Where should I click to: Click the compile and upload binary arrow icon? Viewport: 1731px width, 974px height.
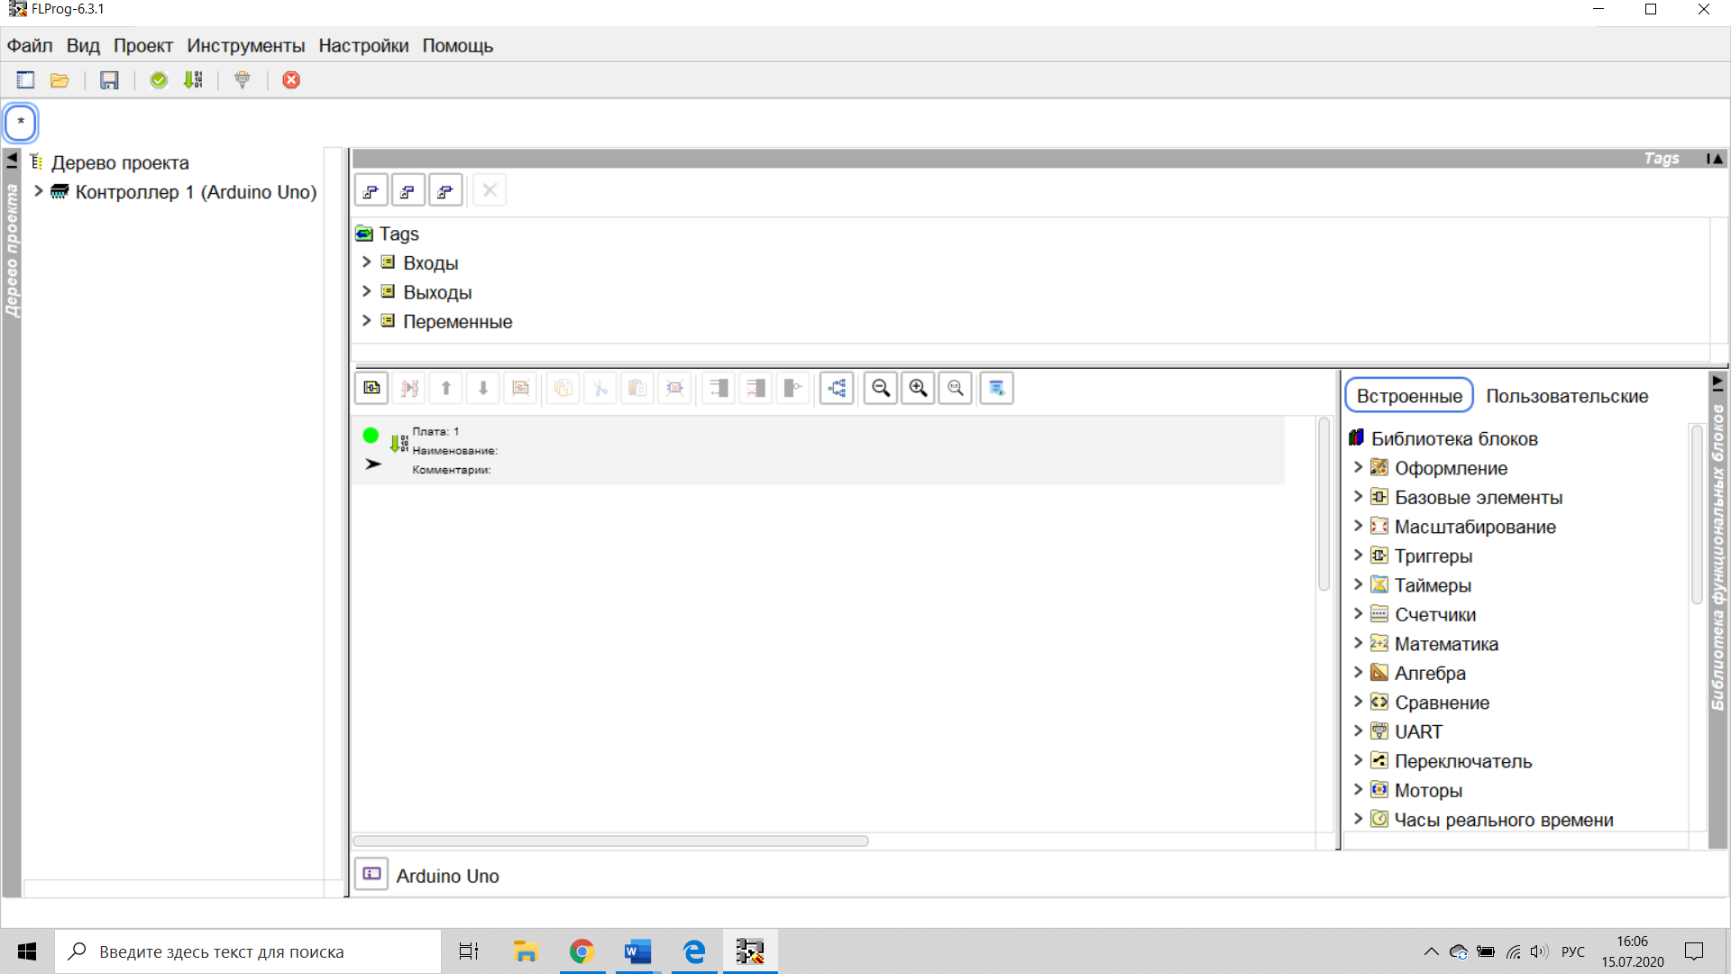(193, 80)
